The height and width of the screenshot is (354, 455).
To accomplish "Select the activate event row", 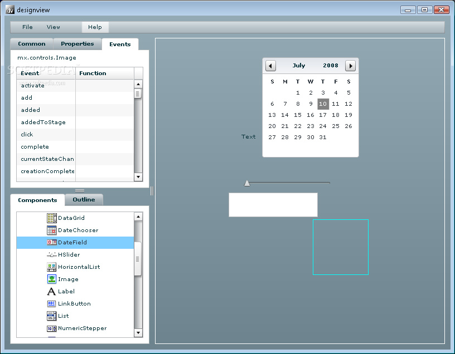I will coord(75,86).
